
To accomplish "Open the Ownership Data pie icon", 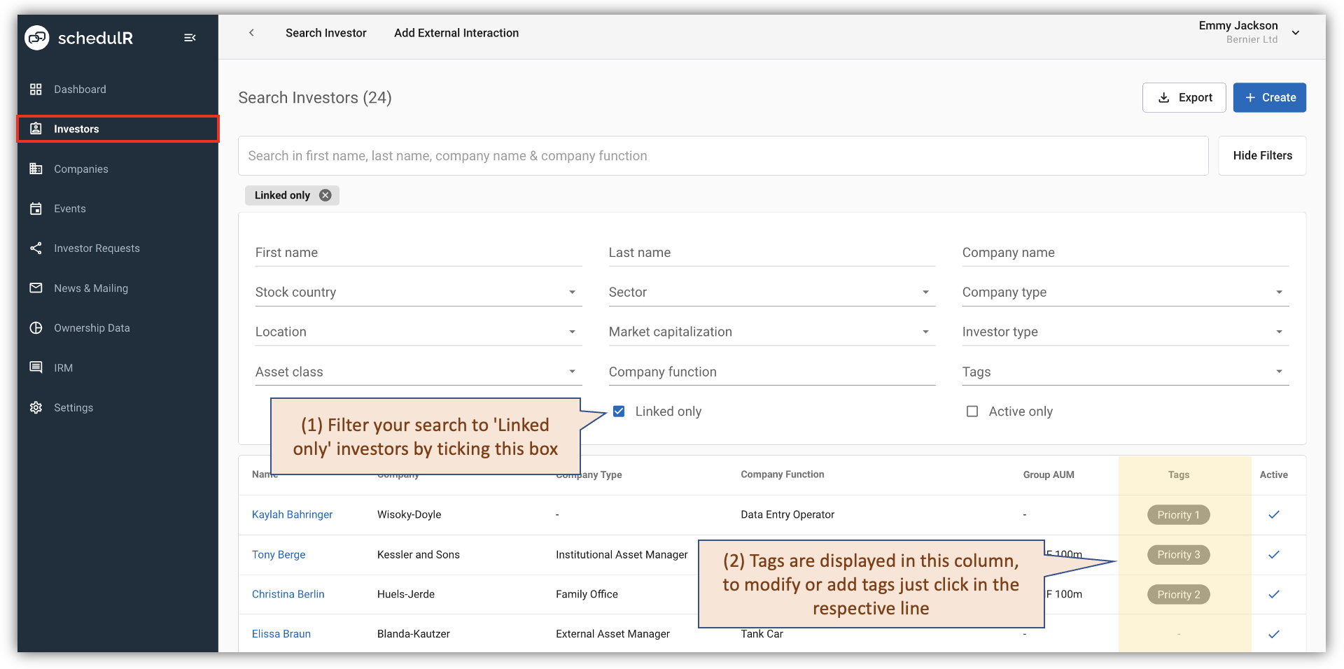I will (x=36, y=328).
